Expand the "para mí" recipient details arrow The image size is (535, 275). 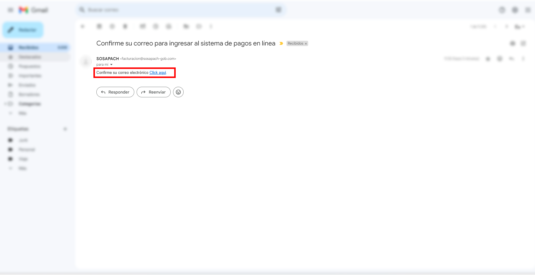coord(111,64)
